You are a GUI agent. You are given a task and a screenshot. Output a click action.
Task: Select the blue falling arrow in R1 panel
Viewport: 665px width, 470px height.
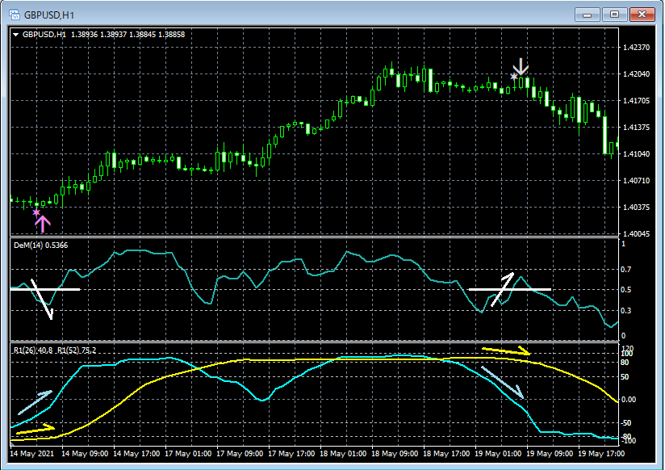point(502,381)
